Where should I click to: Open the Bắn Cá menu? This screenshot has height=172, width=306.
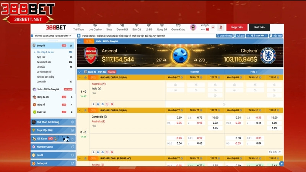pyautogui.click(x=137, y=27)
